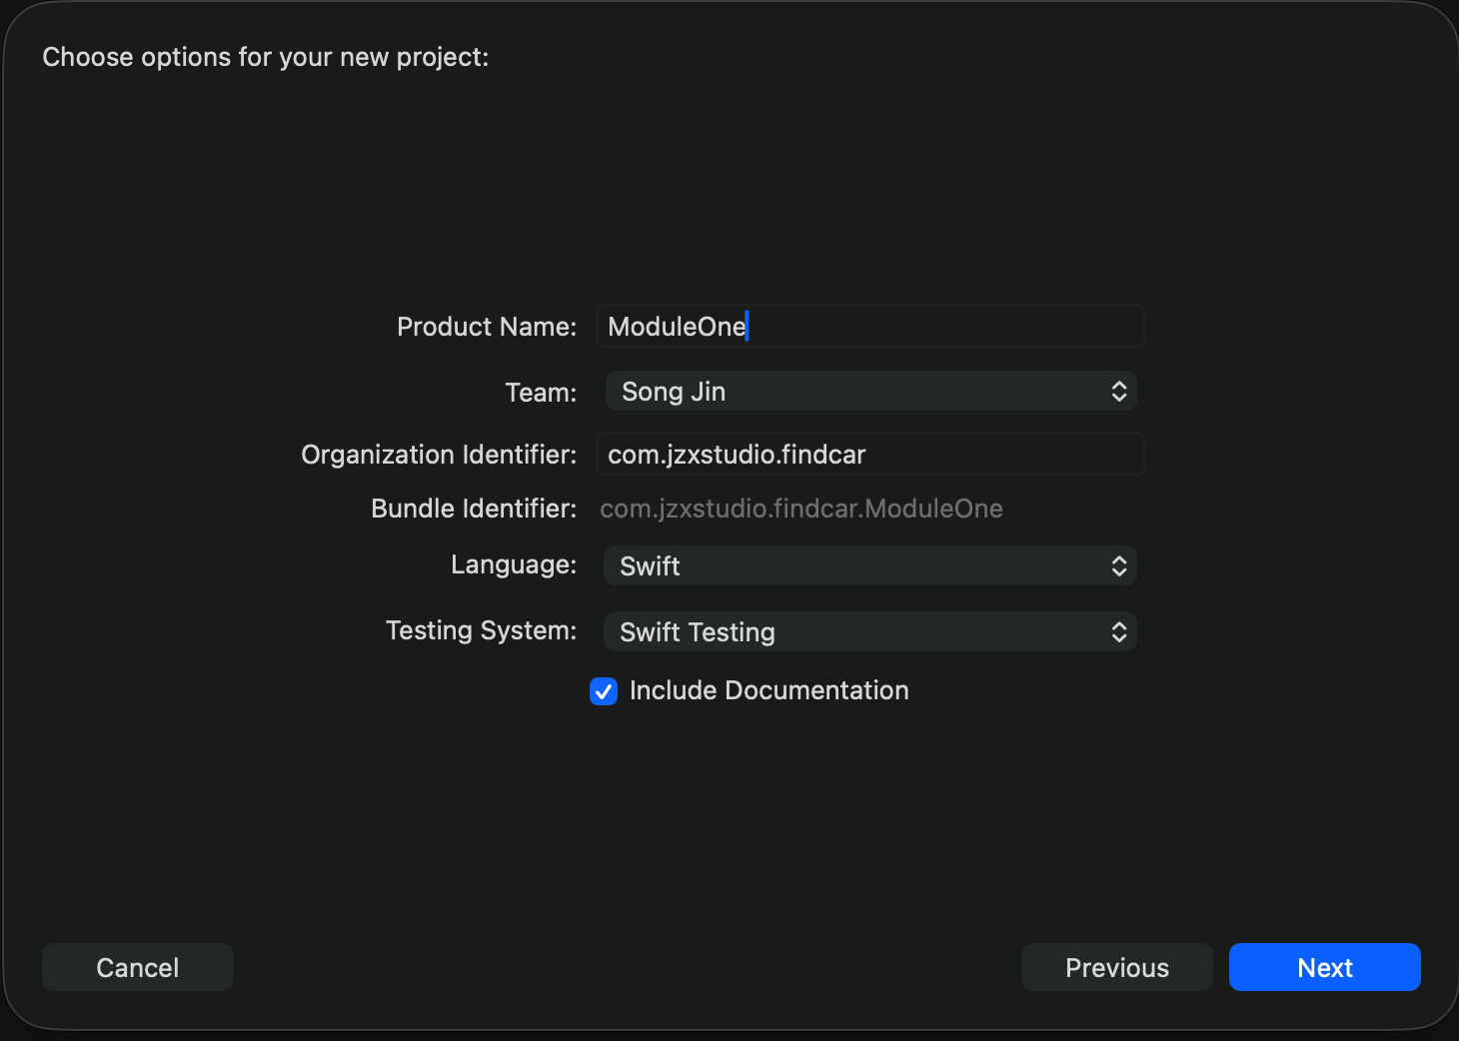This screenshot has width=1459, height=1041.
Task: Click the Language label text
Action: (x=514, y=564)
